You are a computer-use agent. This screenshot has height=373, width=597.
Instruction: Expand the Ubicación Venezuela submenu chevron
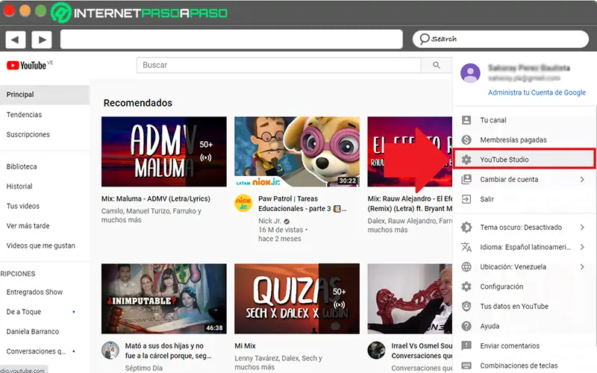[582, 267]
